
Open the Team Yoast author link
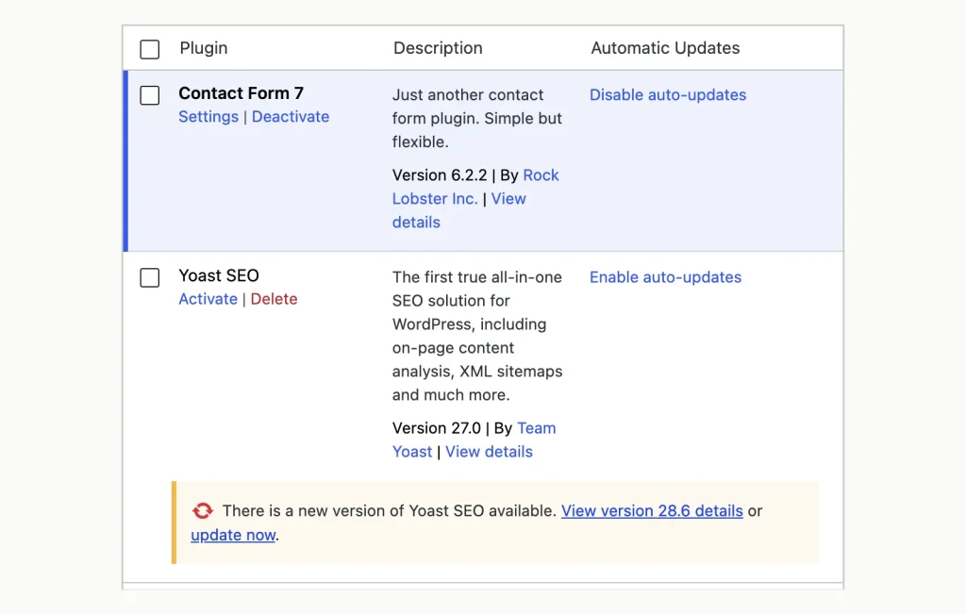pos(474,440)
